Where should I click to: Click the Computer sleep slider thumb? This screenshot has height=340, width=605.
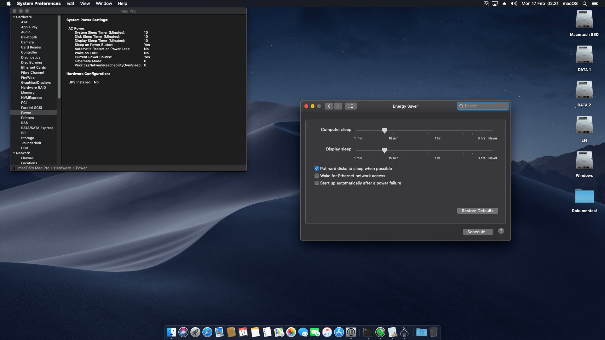(x=384, y=130)
